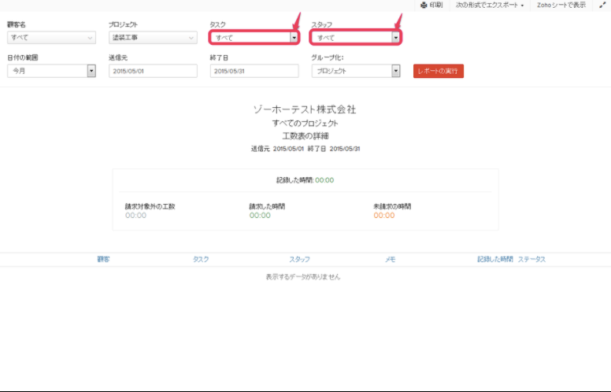The image size is (611, 392).
Task: Click the red レポートの実行 button
Action: coord(439,71)
